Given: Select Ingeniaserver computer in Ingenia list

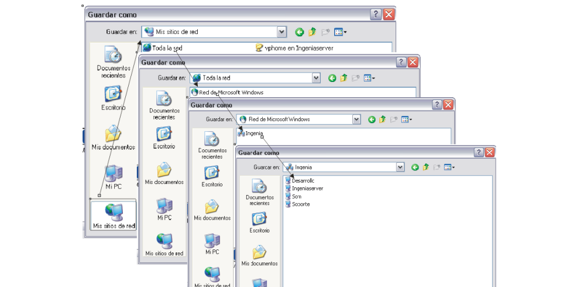Looking at the screenshot, I should point(304,188).
